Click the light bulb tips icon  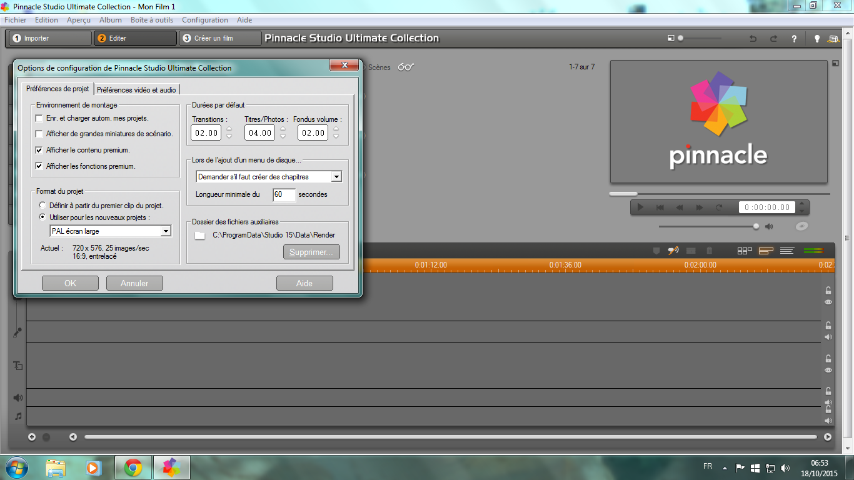pyautogui.click(x=816, y=39)
